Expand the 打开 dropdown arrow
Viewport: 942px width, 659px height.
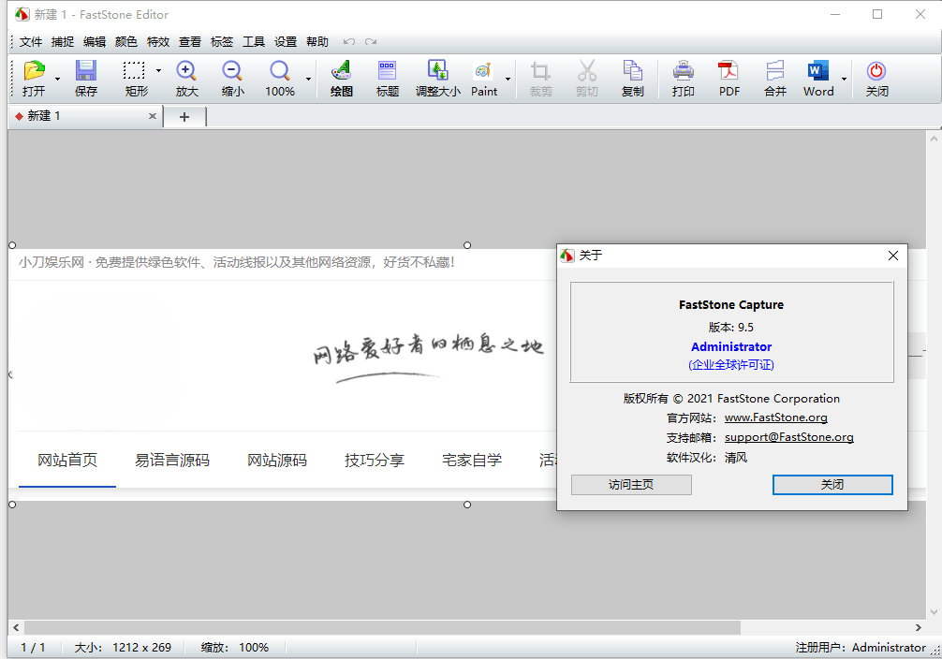point(58,79)
